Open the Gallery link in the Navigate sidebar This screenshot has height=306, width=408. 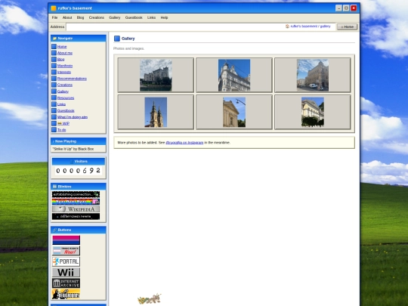[63, 91]
